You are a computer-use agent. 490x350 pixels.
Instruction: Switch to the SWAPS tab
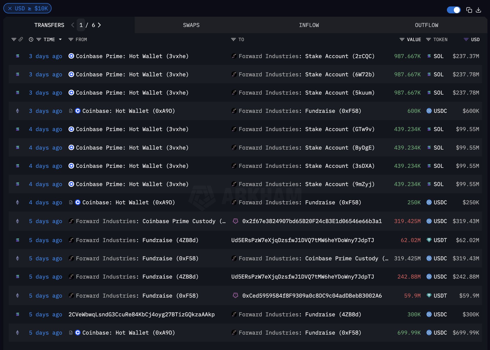point(191,25)
